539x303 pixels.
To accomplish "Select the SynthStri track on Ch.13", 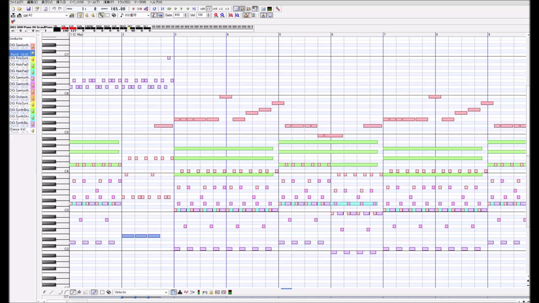I will pos(20,118).
